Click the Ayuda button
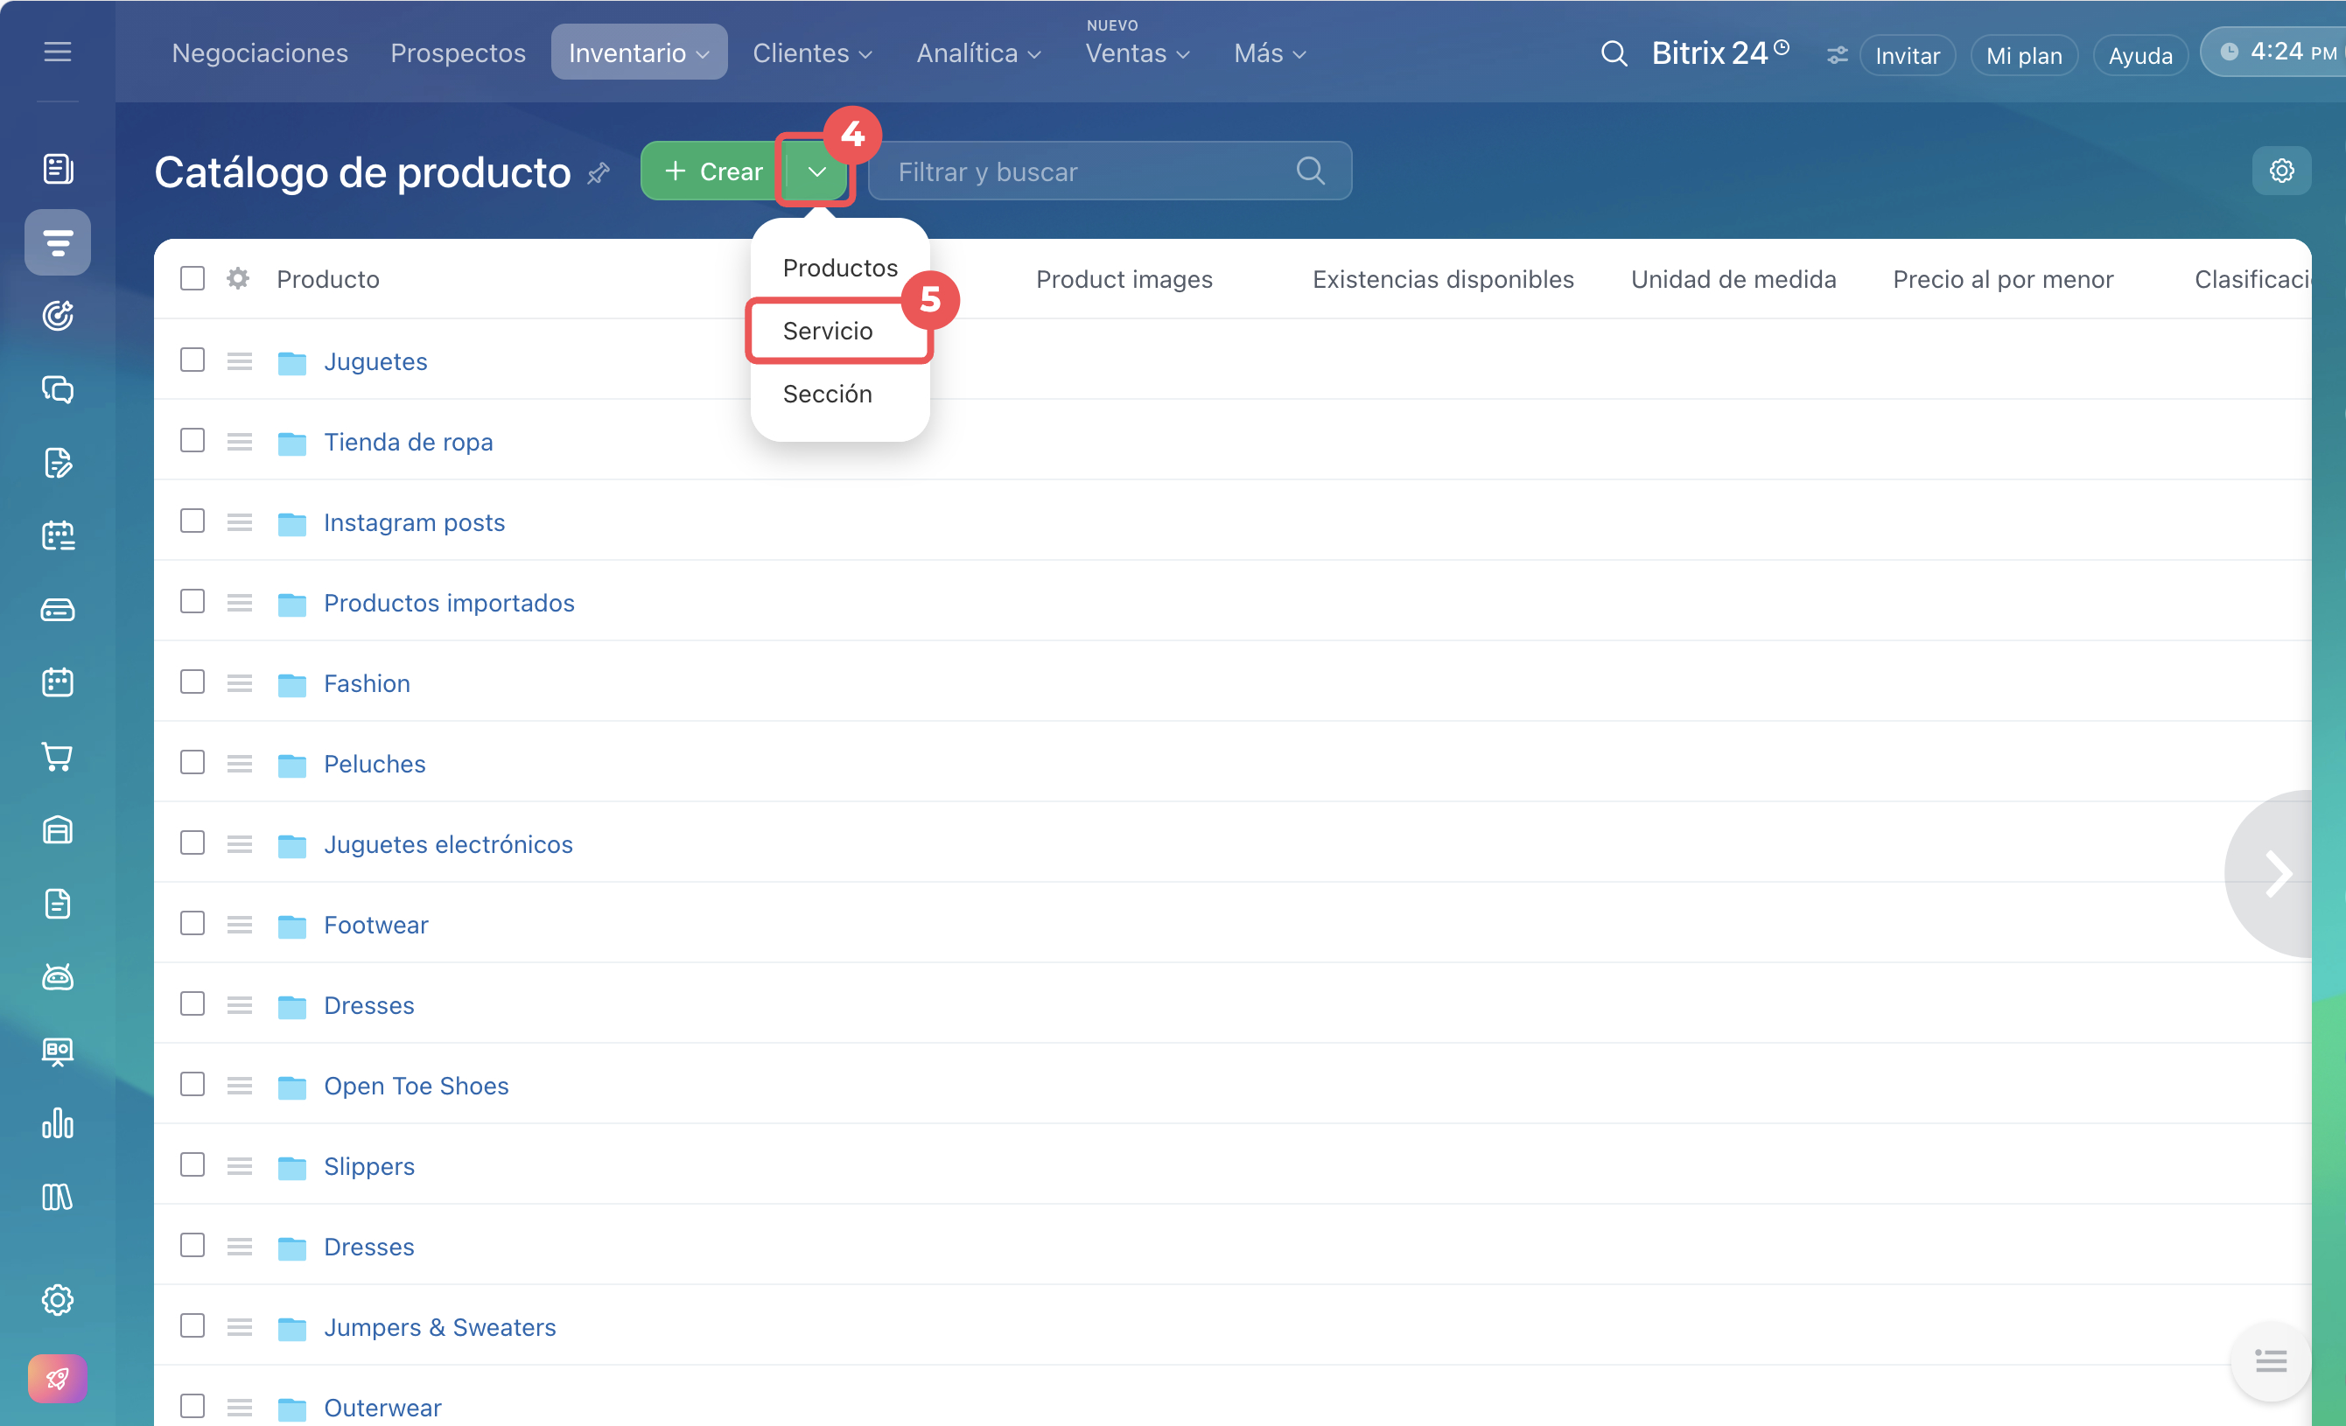 coord(2140,55)
